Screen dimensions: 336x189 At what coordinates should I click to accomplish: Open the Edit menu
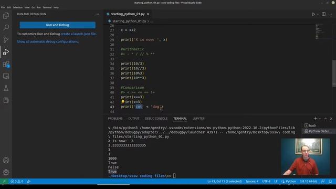pyautogui.click(x=8, y=7)
